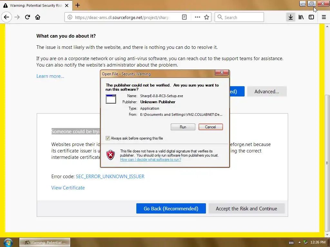This screenshot has height=247, width=330.
Task: Click the red shield warning icon
Action: [111, 155]
